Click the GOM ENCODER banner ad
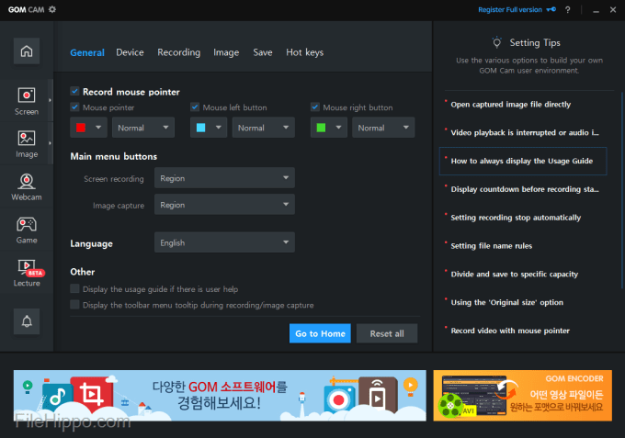The image size is (625, 438). click(523, 396)
